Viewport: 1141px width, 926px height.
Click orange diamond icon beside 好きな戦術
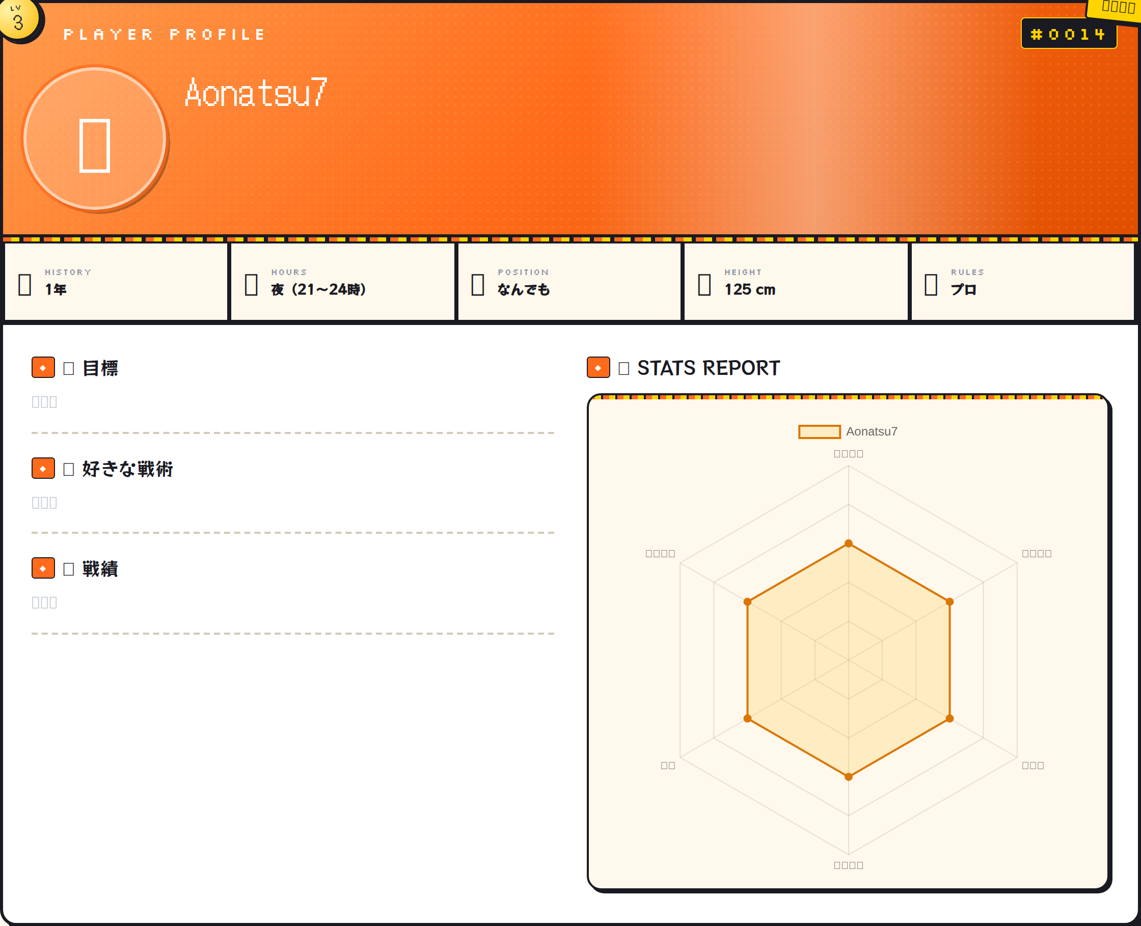tap(43, 468)
